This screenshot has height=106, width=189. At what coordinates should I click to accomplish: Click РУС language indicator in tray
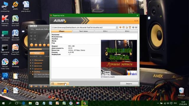pyautogui.click(x=175, y=103)
